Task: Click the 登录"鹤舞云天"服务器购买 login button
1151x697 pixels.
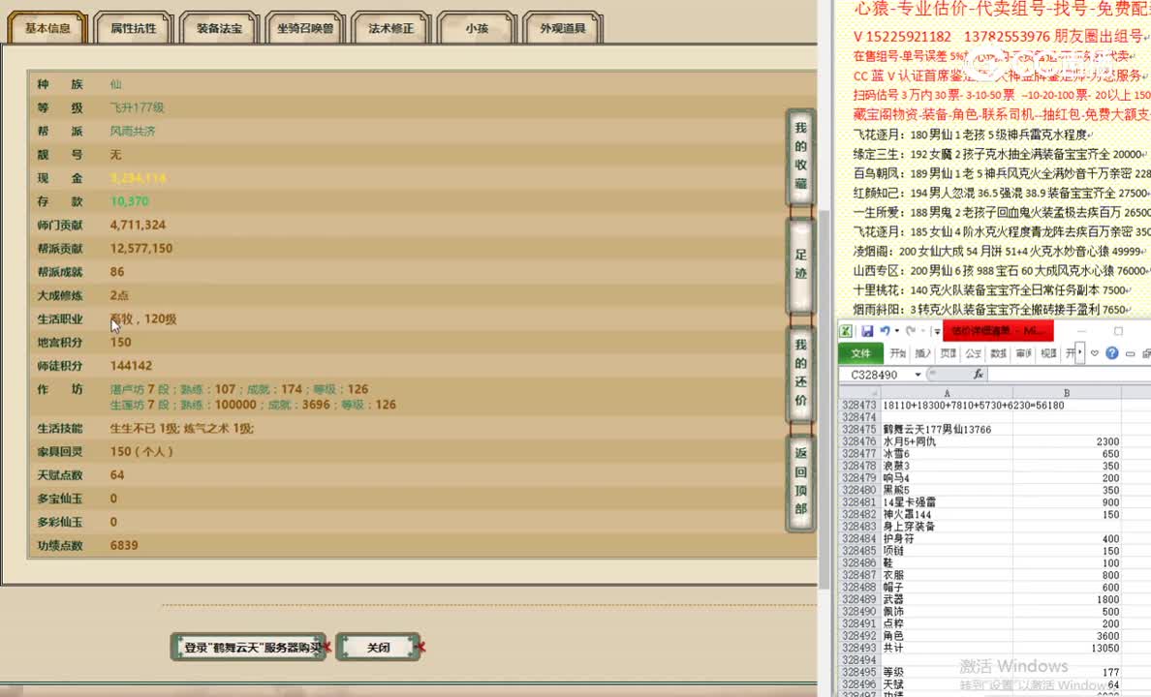Action: pos(248,646)
